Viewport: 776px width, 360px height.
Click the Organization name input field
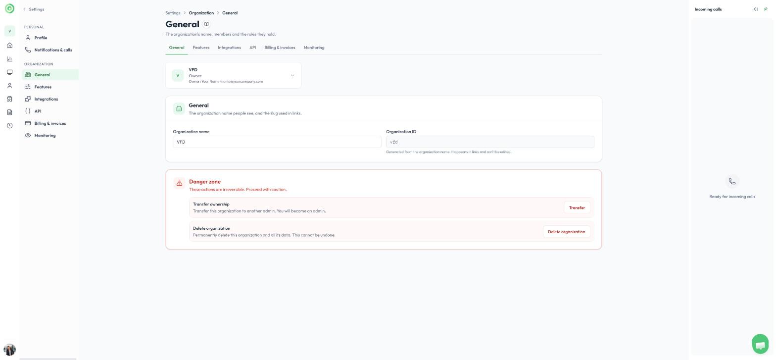277,142
